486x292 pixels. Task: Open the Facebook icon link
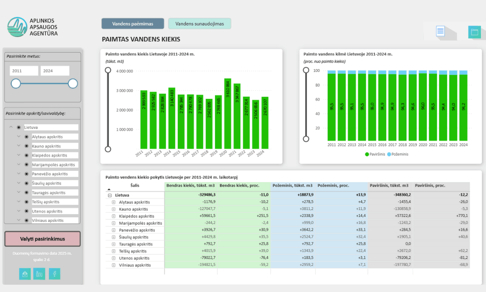pyautogui.click(x=54, y=274)
